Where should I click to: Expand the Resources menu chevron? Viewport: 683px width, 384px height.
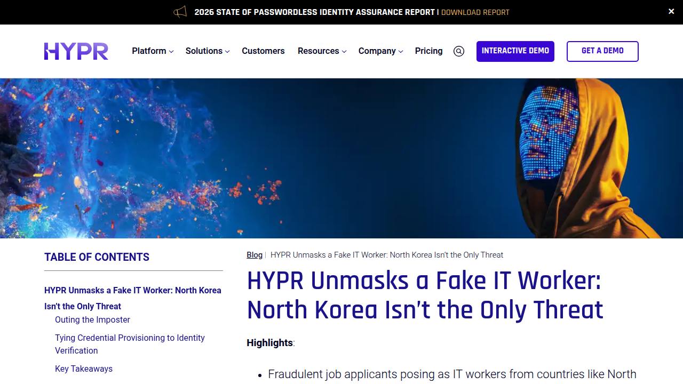point(344,52)
